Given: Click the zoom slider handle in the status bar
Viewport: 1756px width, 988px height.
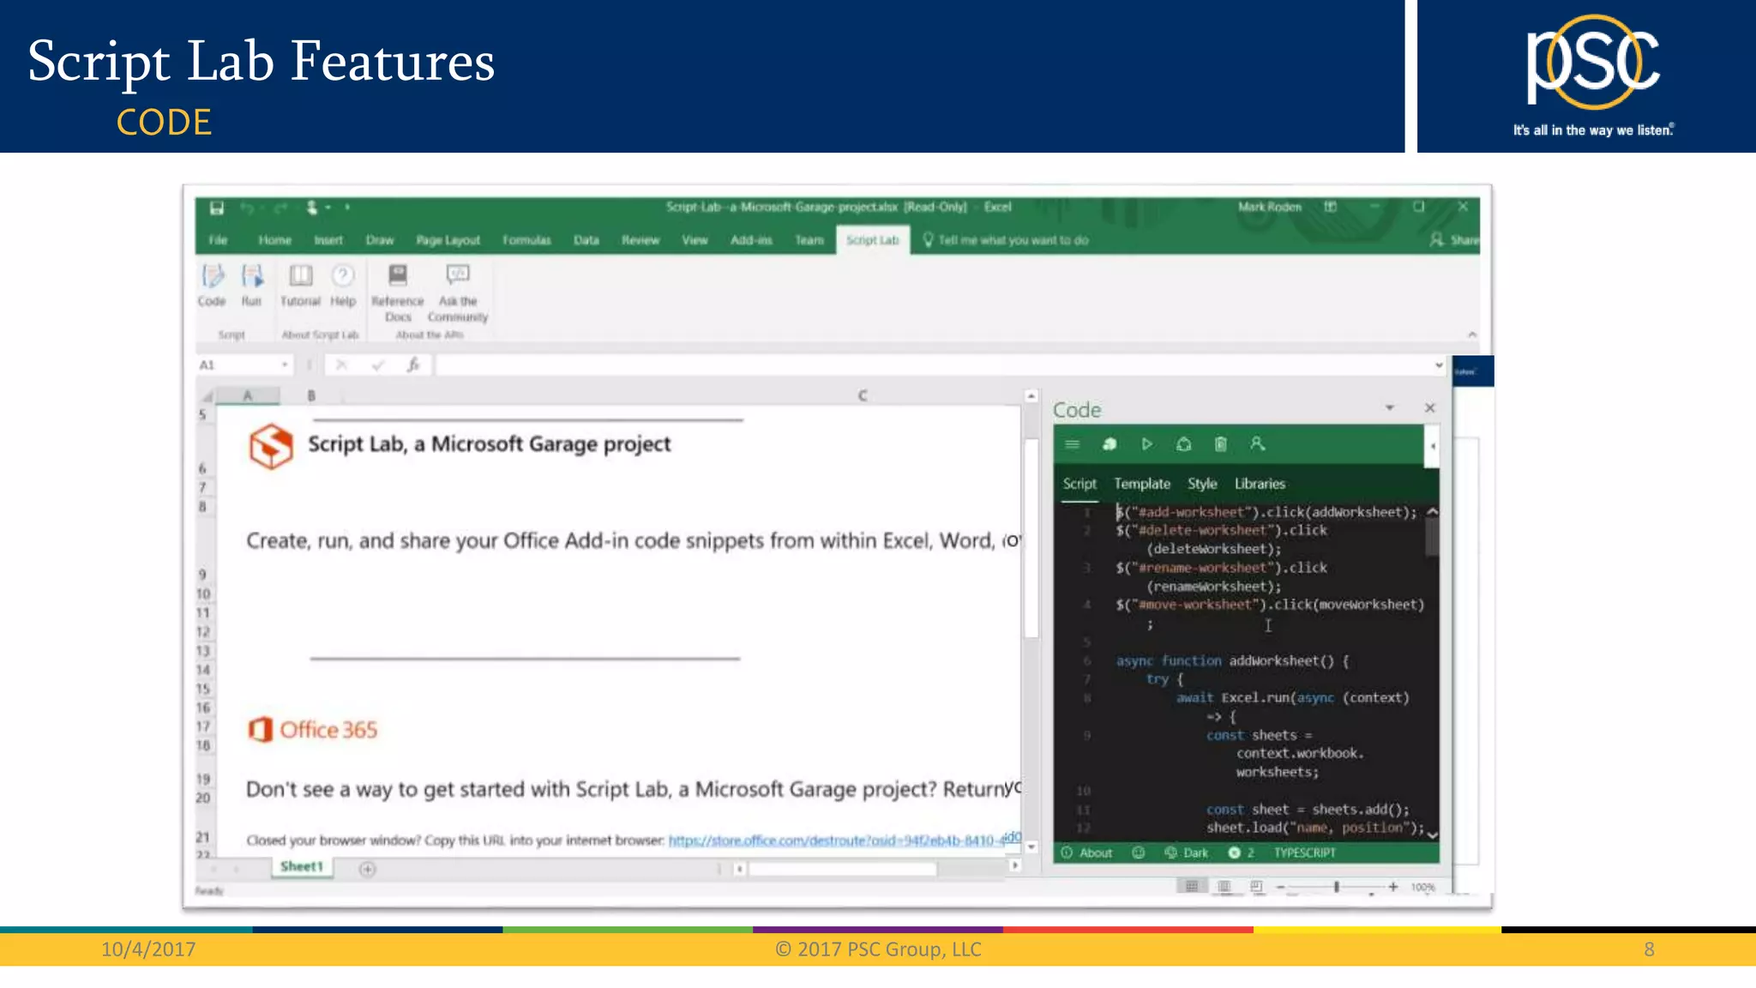Looking at the screenshot, I should (x=1336, y=887).
